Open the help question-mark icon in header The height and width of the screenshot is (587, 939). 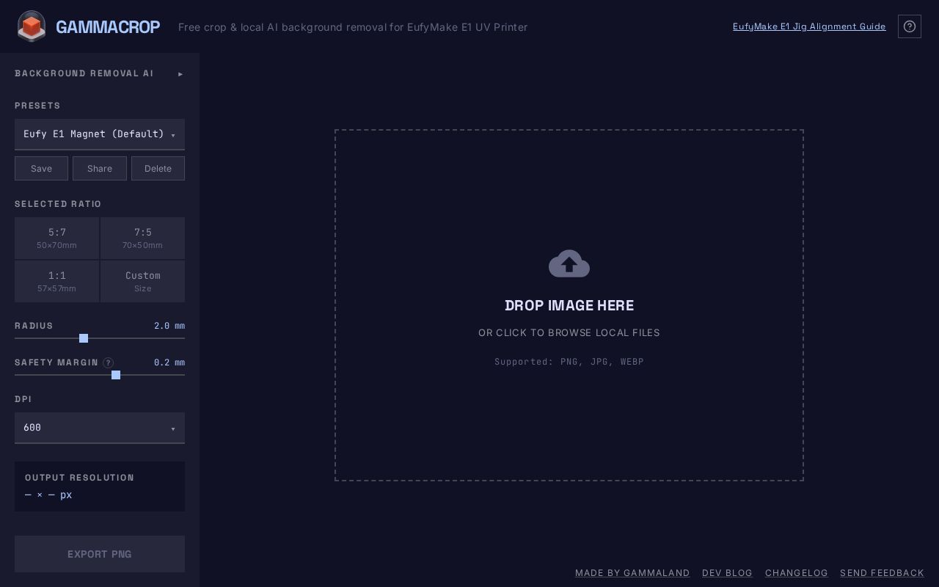tap(910, 26)
